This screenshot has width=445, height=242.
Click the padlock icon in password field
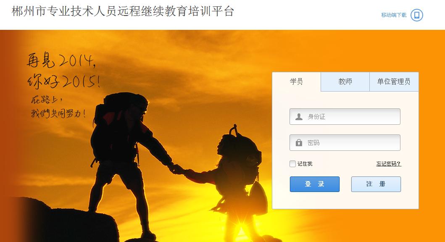299,143
